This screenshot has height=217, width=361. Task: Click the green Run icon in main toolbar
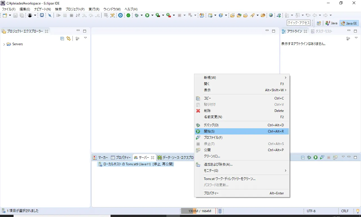pos(147,15)
